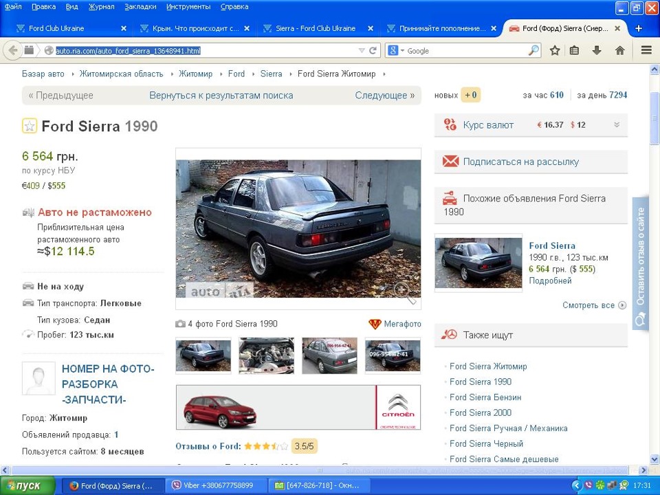Click the vertical scrollbar down arrow

(x=654, y=459)
